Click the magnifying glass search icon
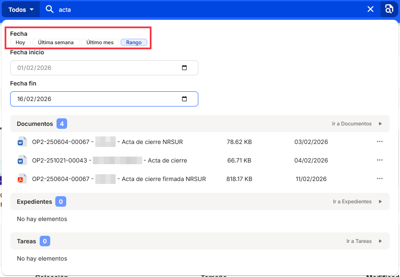The height and width of the screenshot is (277, 400). pos(50,9)
